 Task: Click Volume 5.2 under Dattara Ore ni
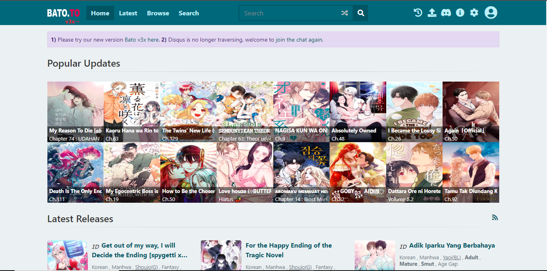[x=401, y=199]
